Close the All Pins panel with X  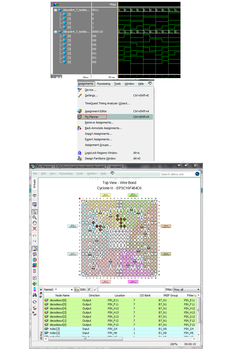[x=41, y=290]
